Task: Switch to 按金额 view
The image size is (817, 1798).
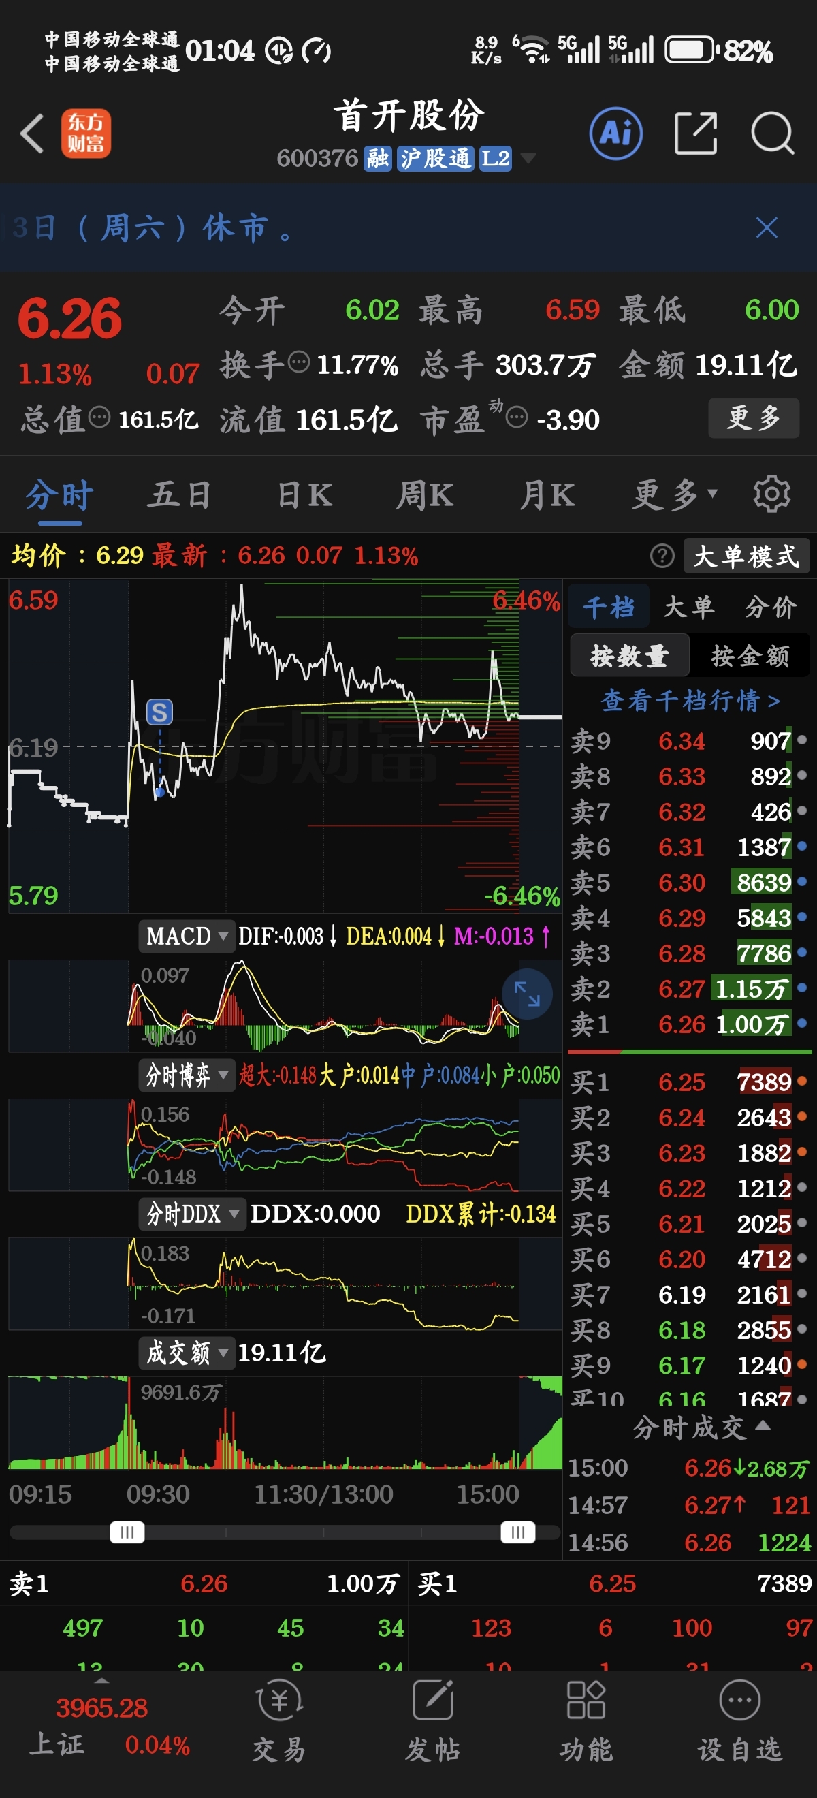Action: coord(750,655)
